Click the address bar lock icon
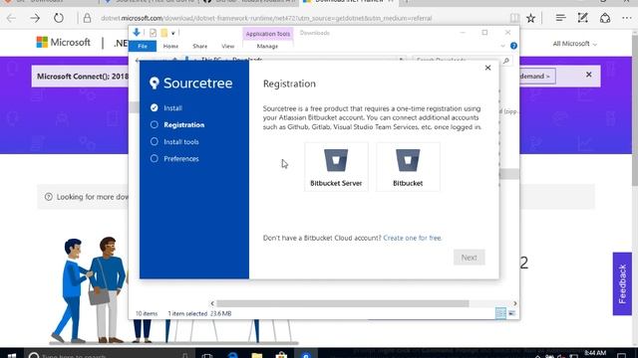 click(87, 18)
